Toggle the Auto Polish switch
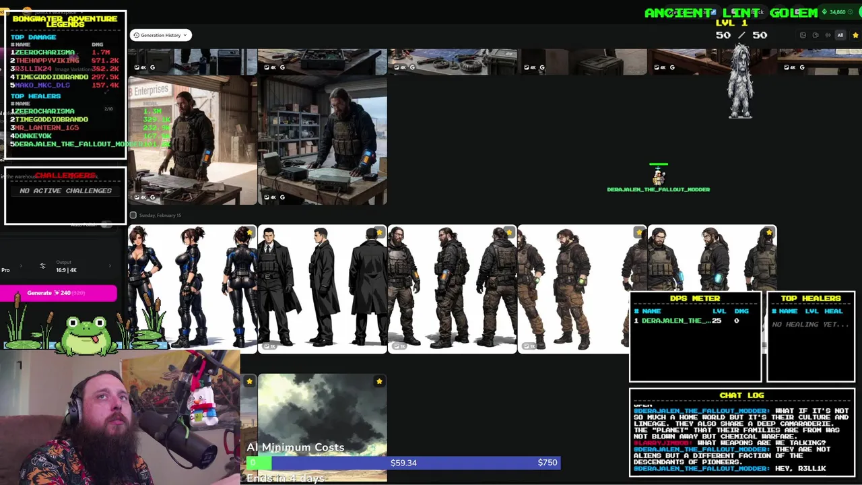The width and height of the screenshot is (862, 485). pyautogui.click(x=106, y=224)
